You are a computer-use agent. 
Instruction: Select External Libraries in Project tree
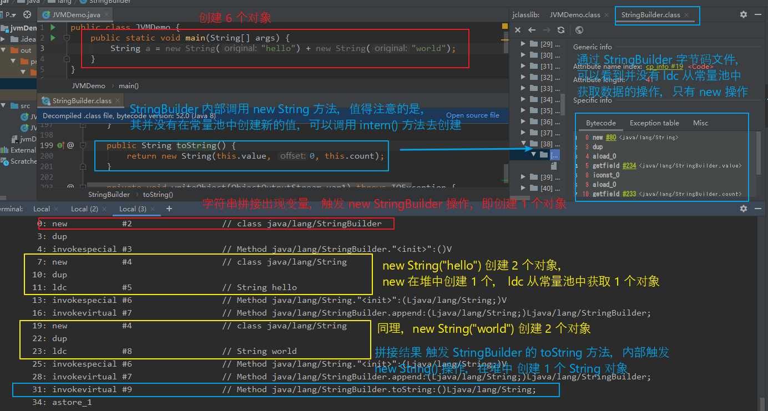click(18, 150)
